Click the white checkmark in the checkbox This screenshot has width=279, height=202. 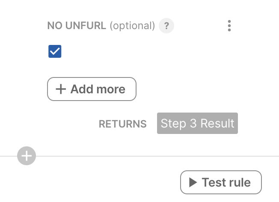point(55,51)
